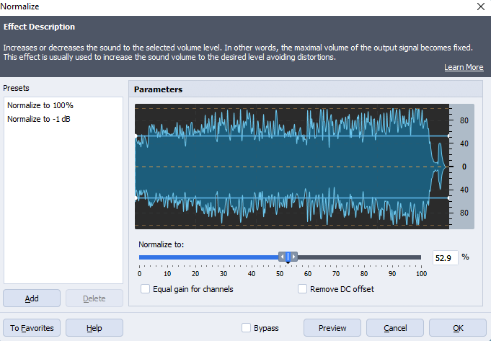Open the Help button
Image resolution: width=491 pixels, height=341 pixels.
click(x=94, y=328)
